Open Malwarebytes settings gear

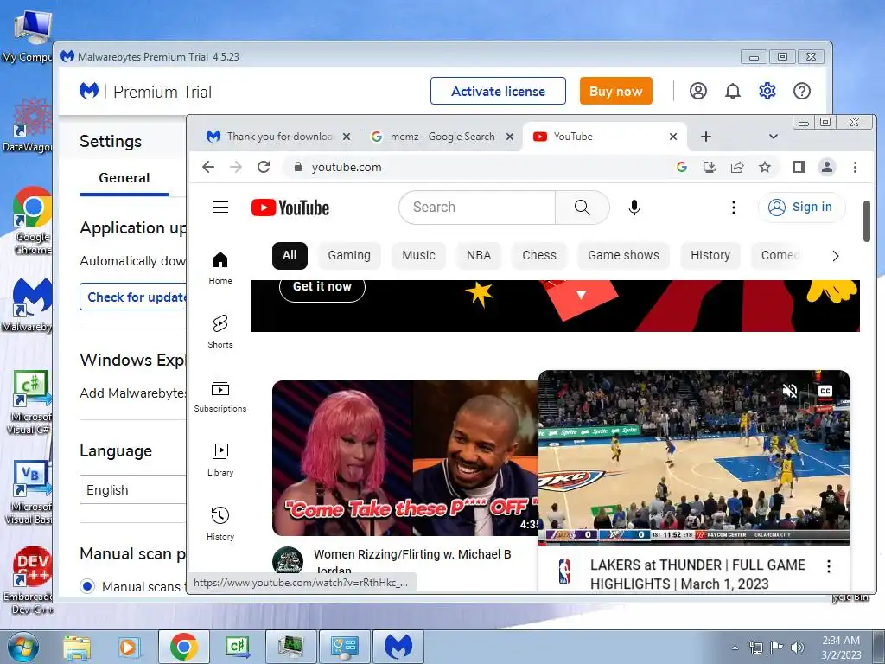[767, 91]
